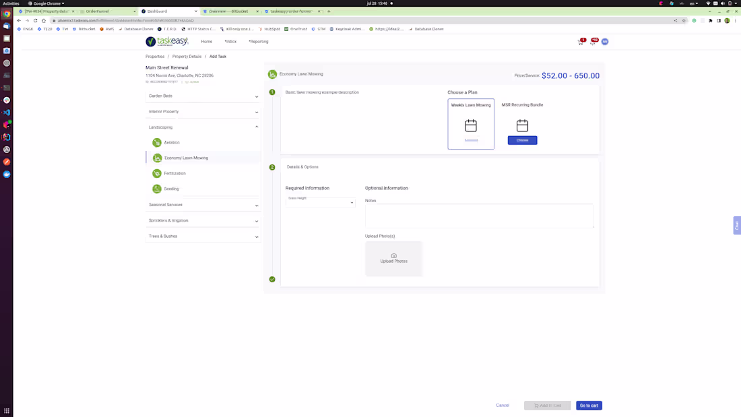Open Inbox in the navigation
The image size is (741, 417).
(230, 42)
